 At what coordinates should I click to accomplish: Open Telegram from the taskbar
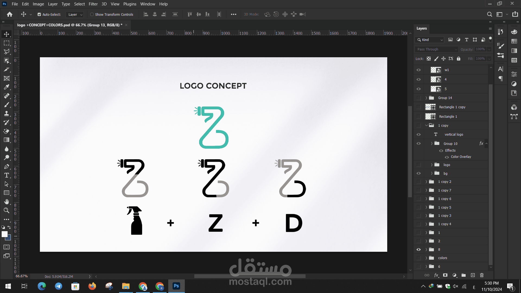click(x=58, y=286)
